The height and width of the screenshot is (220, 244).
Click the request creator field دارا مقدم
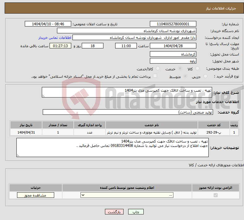coord(134,38)
